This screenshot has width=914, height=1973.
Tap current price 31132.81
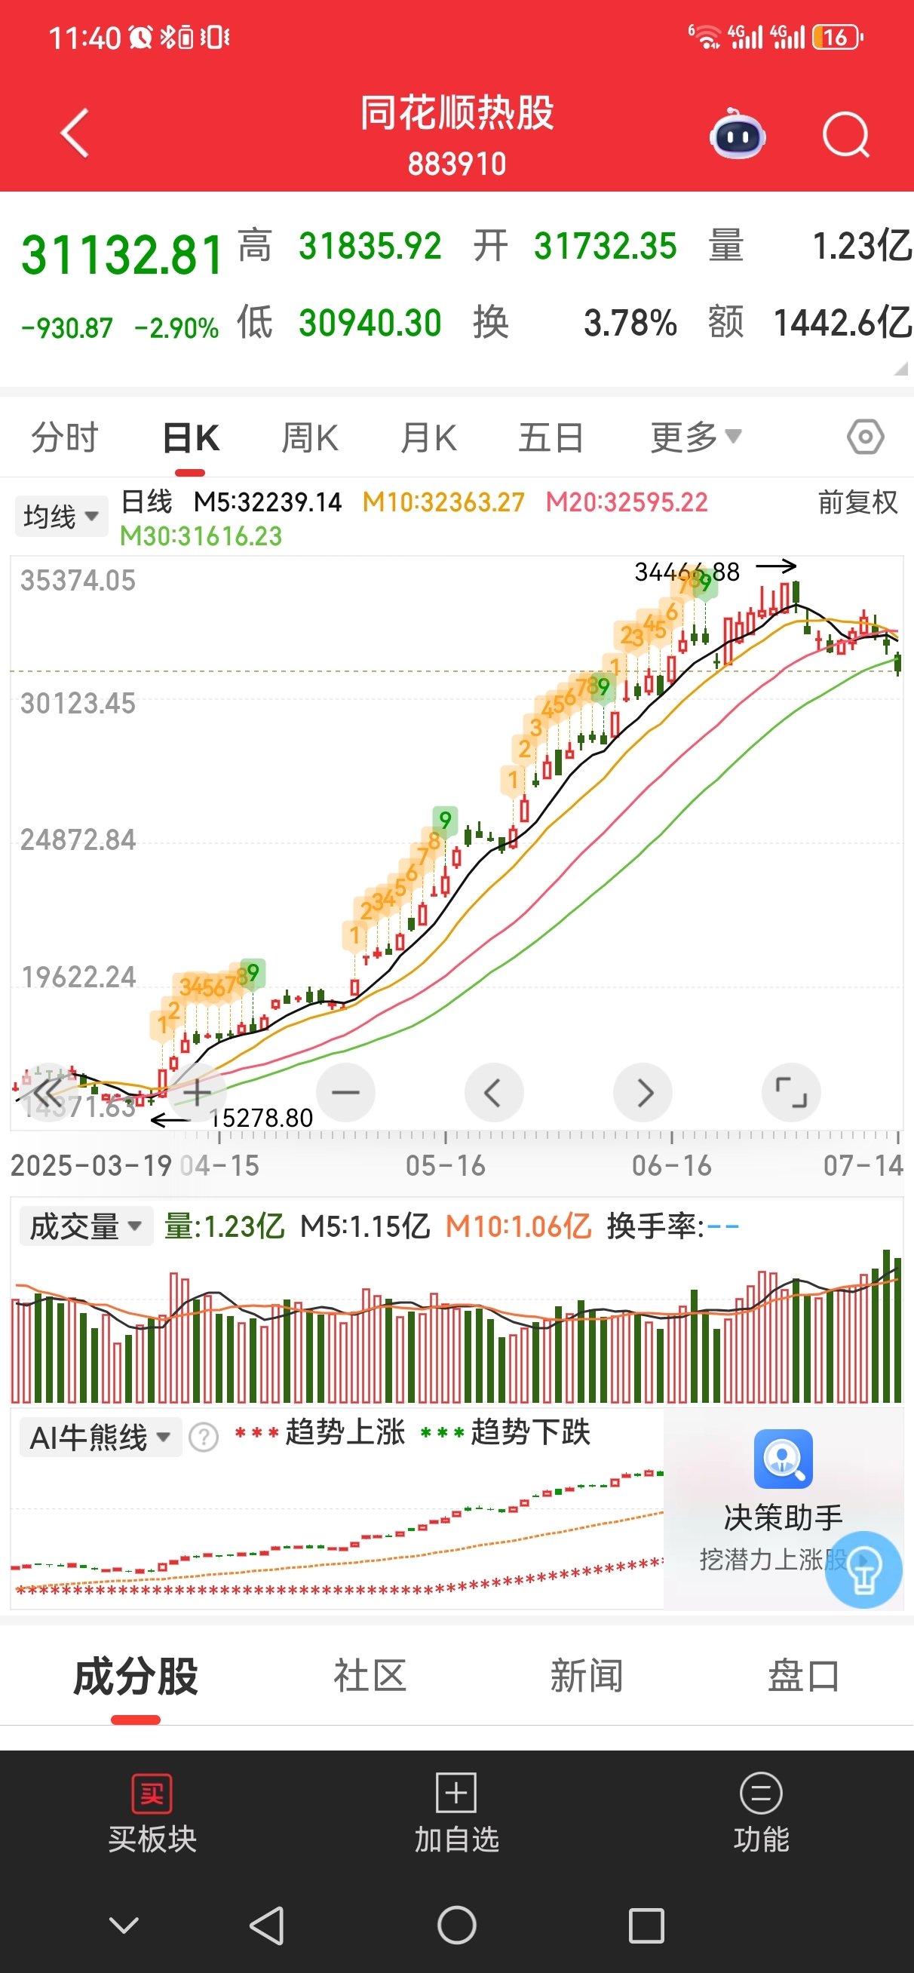[x=123, y=255]
